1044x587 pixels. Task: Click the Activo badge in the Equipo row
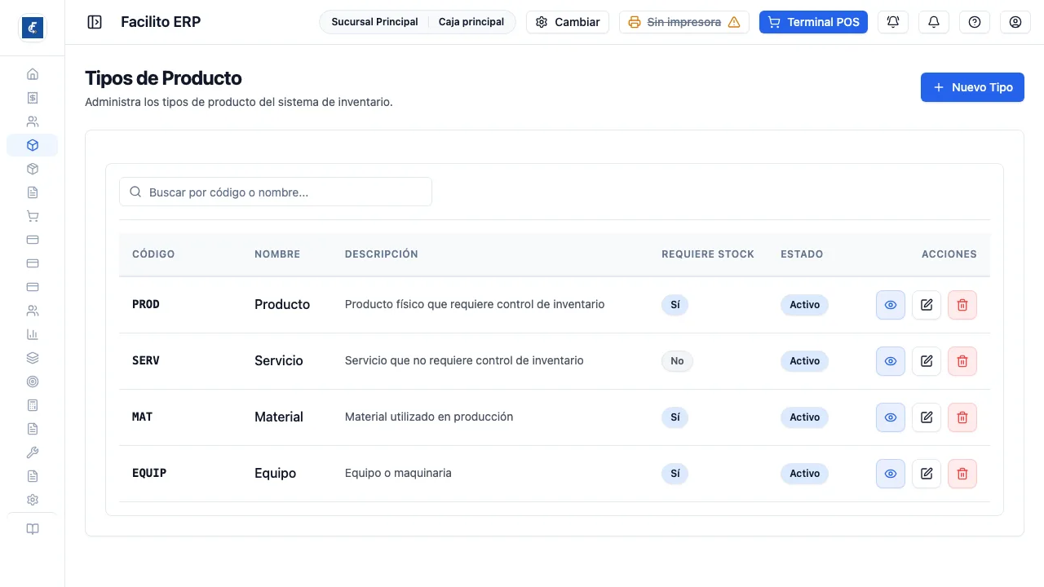tap(804, 474)
